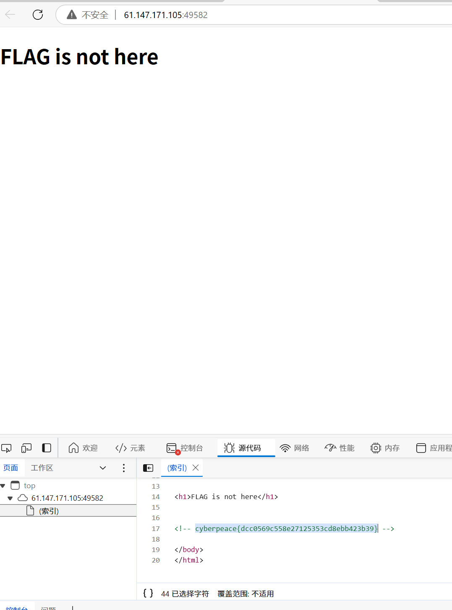Click the 覆盖范围: 不适用 status text
The height and width of the screenshot is (610, 452).
coord(246,594)
